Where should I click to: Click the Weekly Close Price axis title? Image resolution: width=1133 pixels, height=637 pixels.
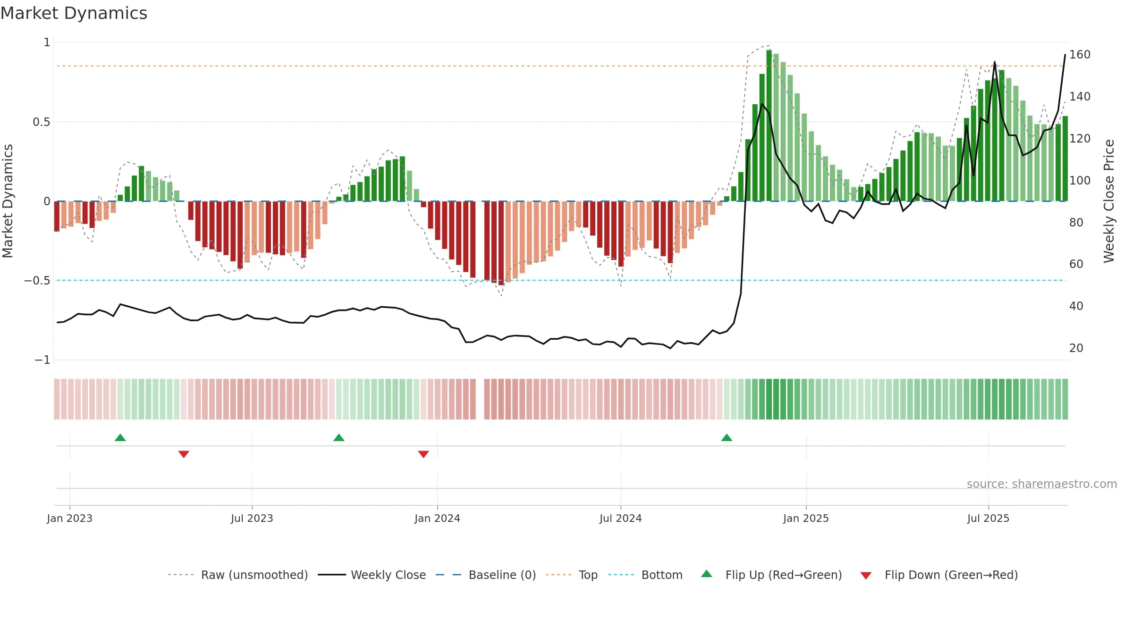(x=1109, y=201)
